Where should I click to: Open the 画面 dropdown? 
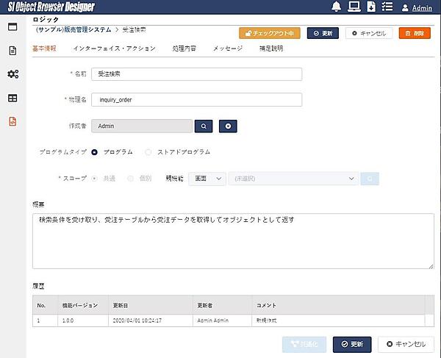pos(207,179)
